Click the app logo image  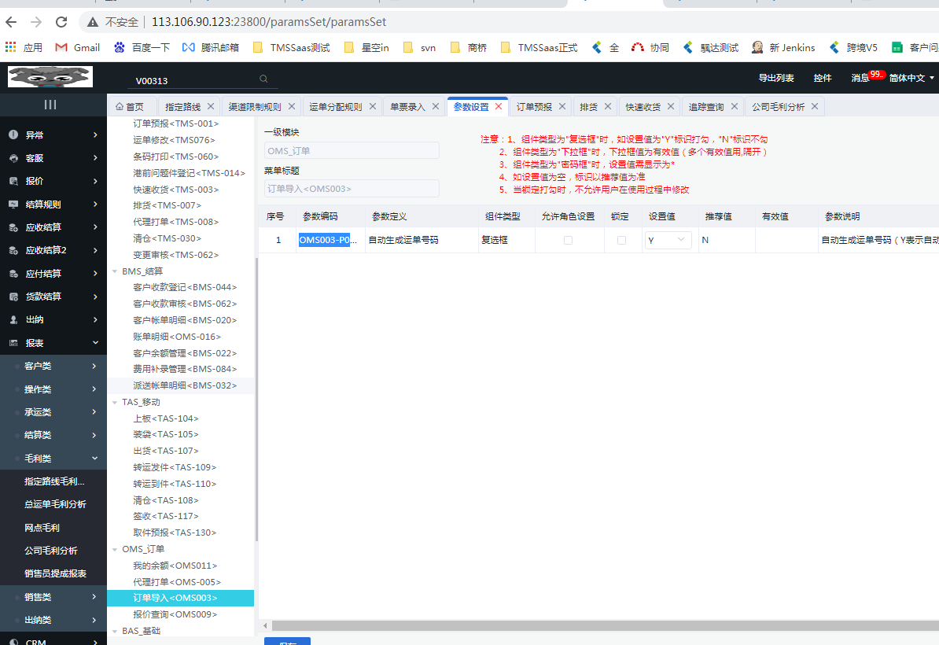tap(50, 76)
